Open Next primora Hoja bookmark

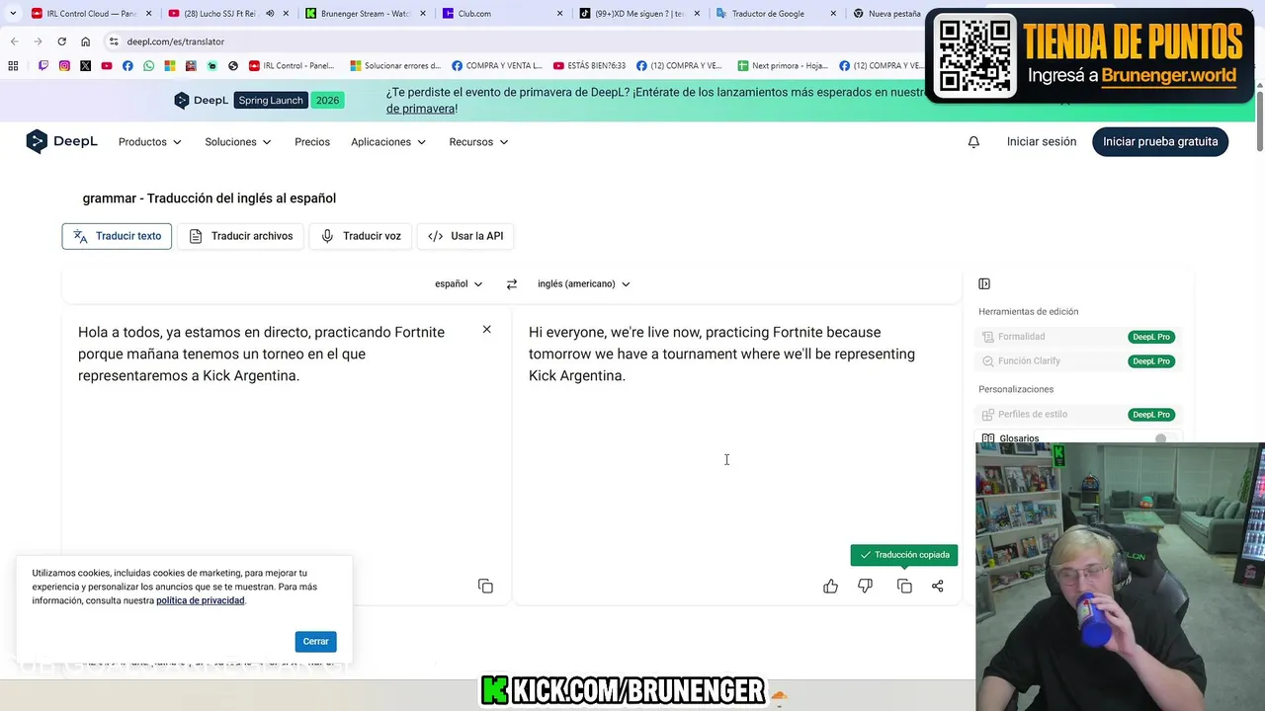(x=782, y=66)
